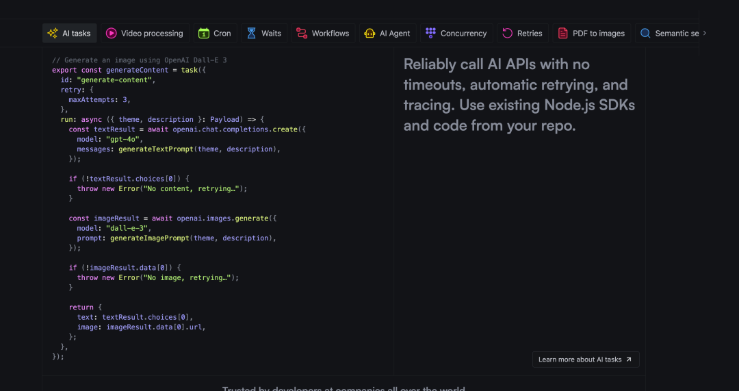Click the external arrow icon in Learn more button
739x391 pixels.
click(629, 360)
